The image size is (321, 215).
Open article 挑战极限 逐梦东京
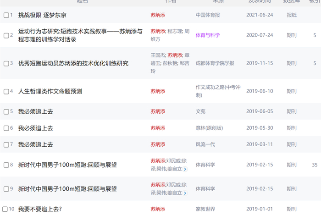[x=42, y=15]
